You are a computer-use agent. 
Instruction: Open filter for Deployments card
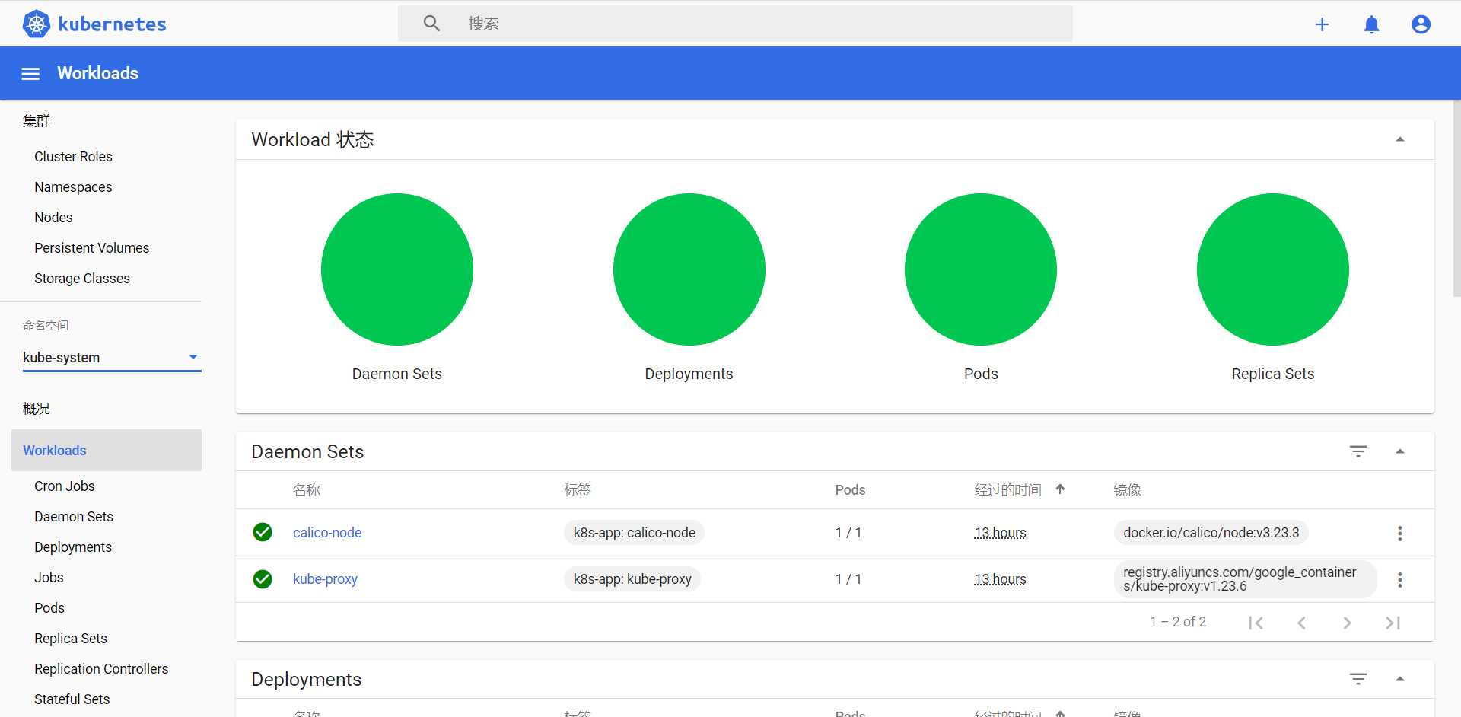tap(1358, 679)
